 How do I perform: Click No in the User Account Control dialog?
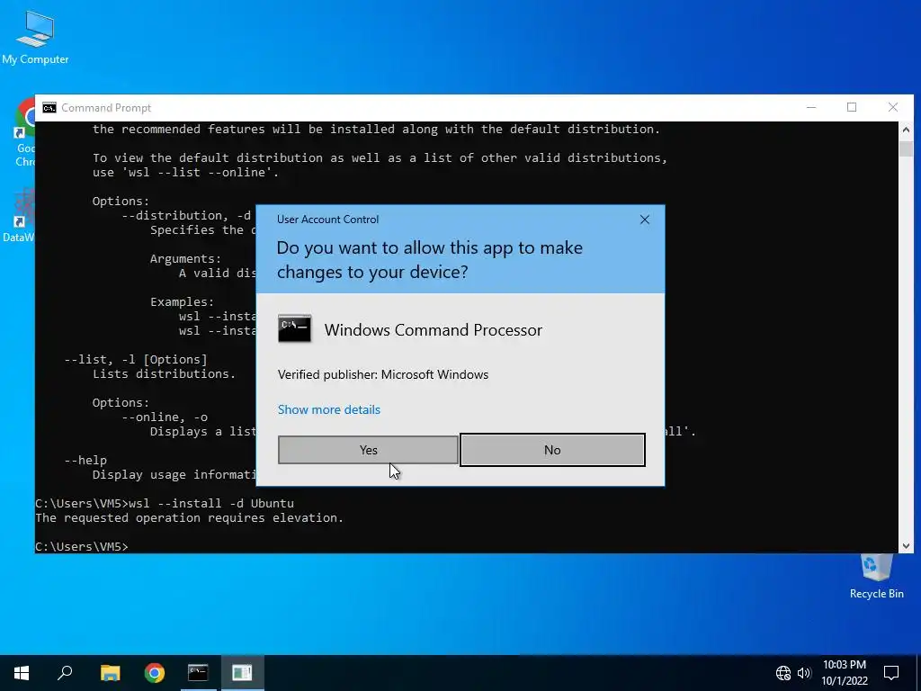tap(552, 450)
